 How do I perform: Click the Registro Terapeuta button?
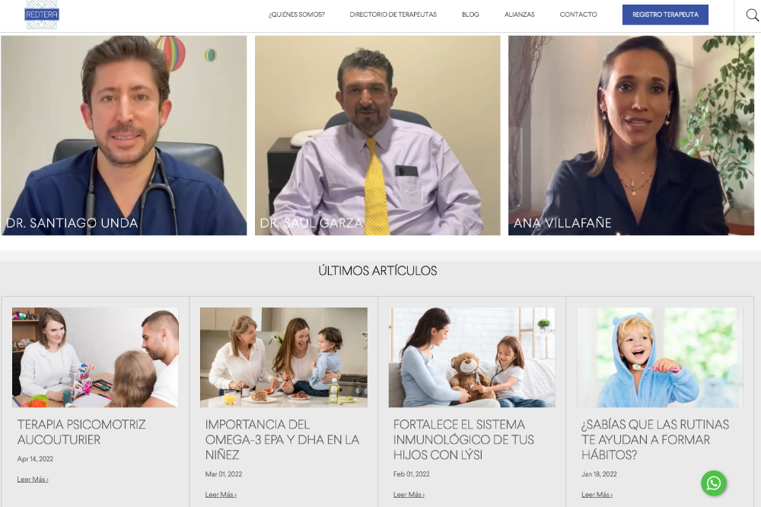(665, 14)
